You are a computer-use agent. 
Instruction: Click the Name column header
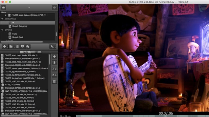tap(4, 12)
